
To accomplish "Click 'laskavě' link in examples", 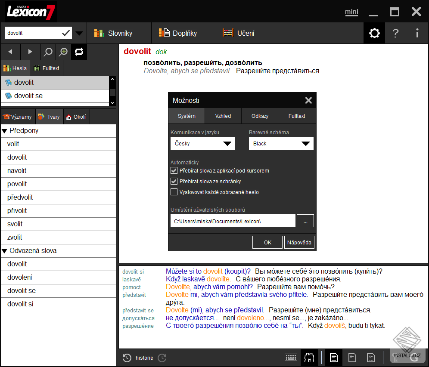I will coord(131,279).
